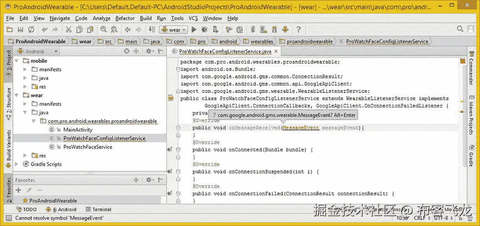Close the ProWatchFaceConfigListenerService.java tab
Image resolution: width=480 pixels, height=226 pixels.
(276, 51)
